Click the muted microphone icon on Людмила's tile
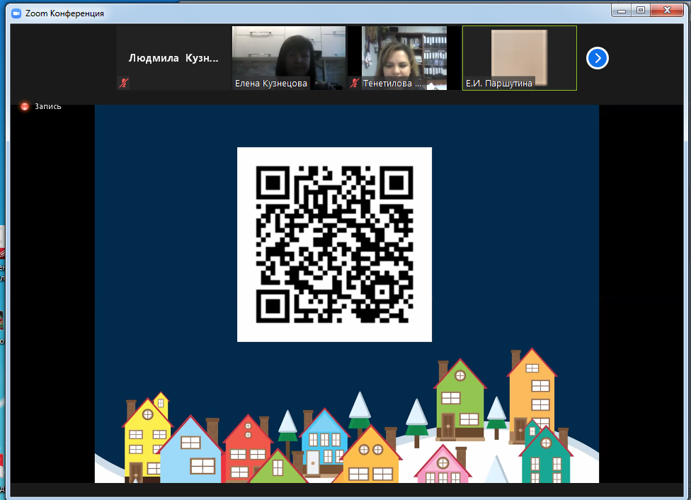 (124, 83)
